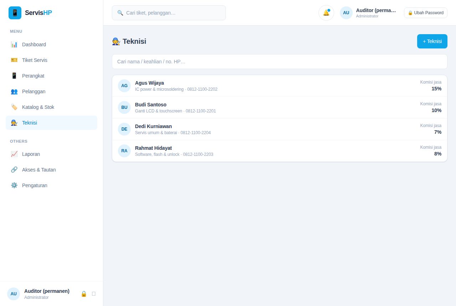The image size is (456, 306).
Task: Open Katalog & Stok menu
Action: (x=51, y=107)
